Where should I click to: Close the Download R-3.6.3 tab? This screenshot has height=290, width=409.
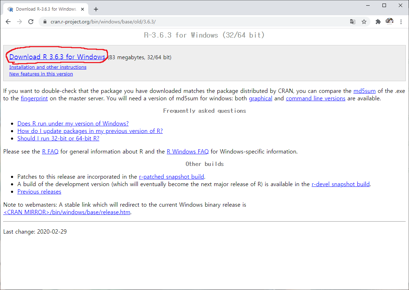coord(83,9)
